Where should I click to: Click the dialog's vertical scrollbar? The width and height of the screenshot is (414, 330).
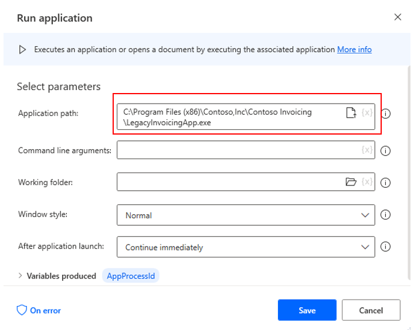click(409, 173)
